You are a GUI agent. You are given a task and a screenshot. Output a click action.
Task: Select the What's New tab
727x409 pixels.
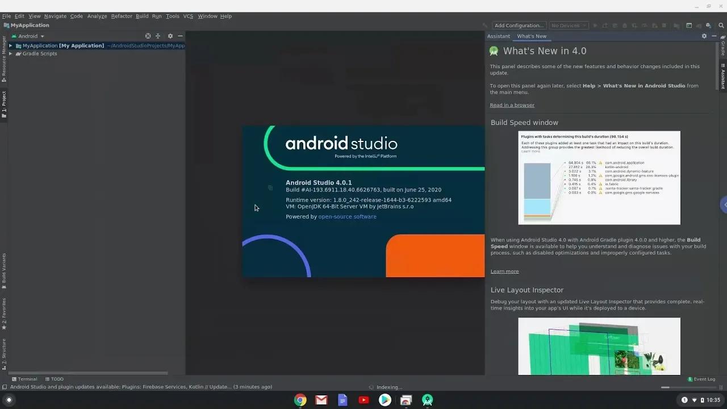[532, 36]
